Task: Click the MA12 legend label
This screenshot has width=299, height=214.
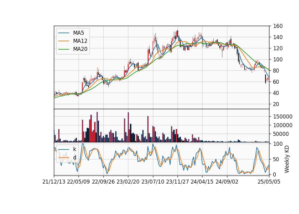Action: [x=80, y=41]
